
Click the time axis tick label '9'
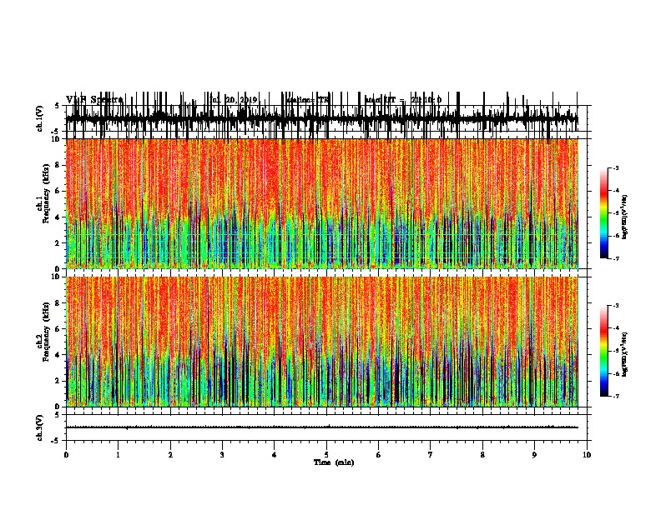pyautogui.click(x=534, y=455)
